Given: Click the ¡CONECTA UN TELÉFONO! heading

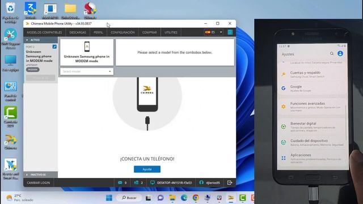Looking at the screenshot, I should (x=147, y=159).
